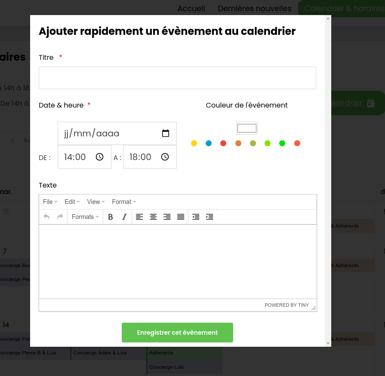The image size is (385, 376).
Task: Click the Undo arrow icon
Action: tap(46, 217)
